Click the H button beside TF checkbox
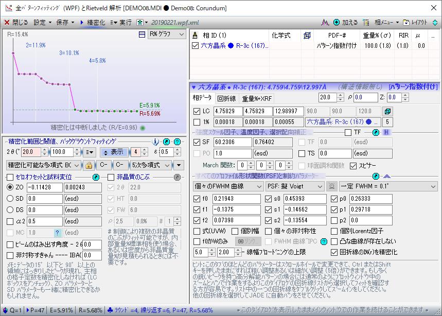This screenshot has width=442, height=316. tap(386, 132)
